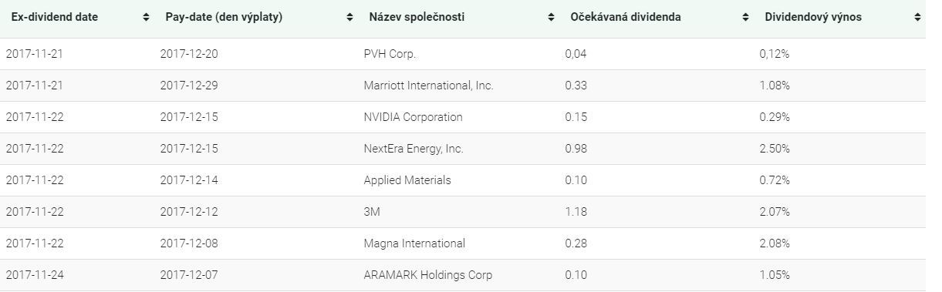Sort by Dividendový výnos arrows icon
The width and height of the screenshot is (942, 292).
pyautogui.click(x=917, y=18)
